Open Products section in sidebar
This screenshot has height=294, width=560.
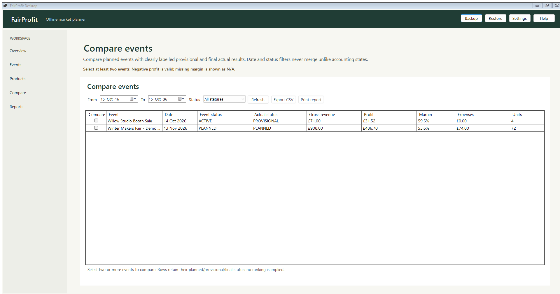17,79
